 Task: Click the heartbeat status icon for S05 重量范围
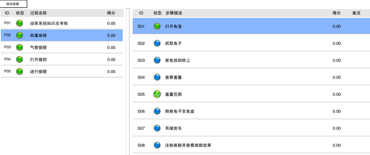tap(157, 94)
